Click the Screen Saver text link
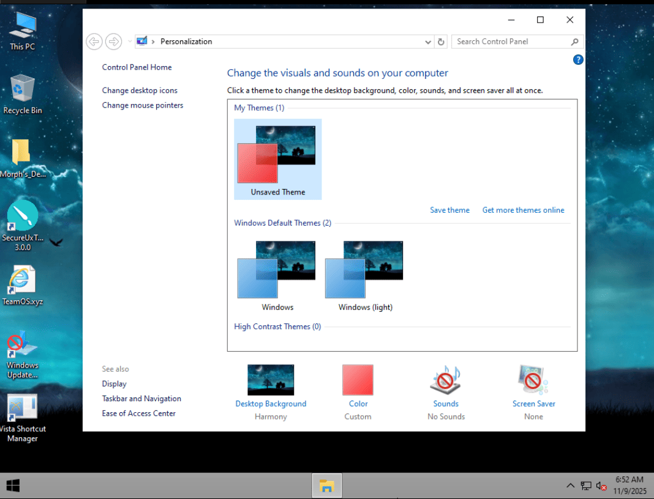This screenshot has width=654, height=499. tap(534, 404)
